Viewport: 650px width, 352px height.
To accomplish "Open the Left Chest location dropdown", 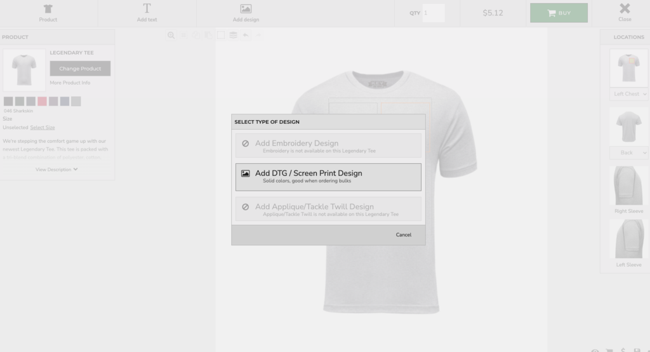I will [629, 94].
